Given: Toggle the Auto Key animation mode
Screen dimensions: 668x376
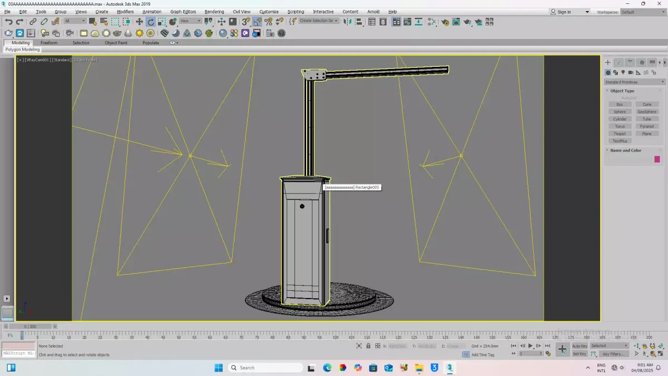Looking at the screenshot, I should point(579,346).
